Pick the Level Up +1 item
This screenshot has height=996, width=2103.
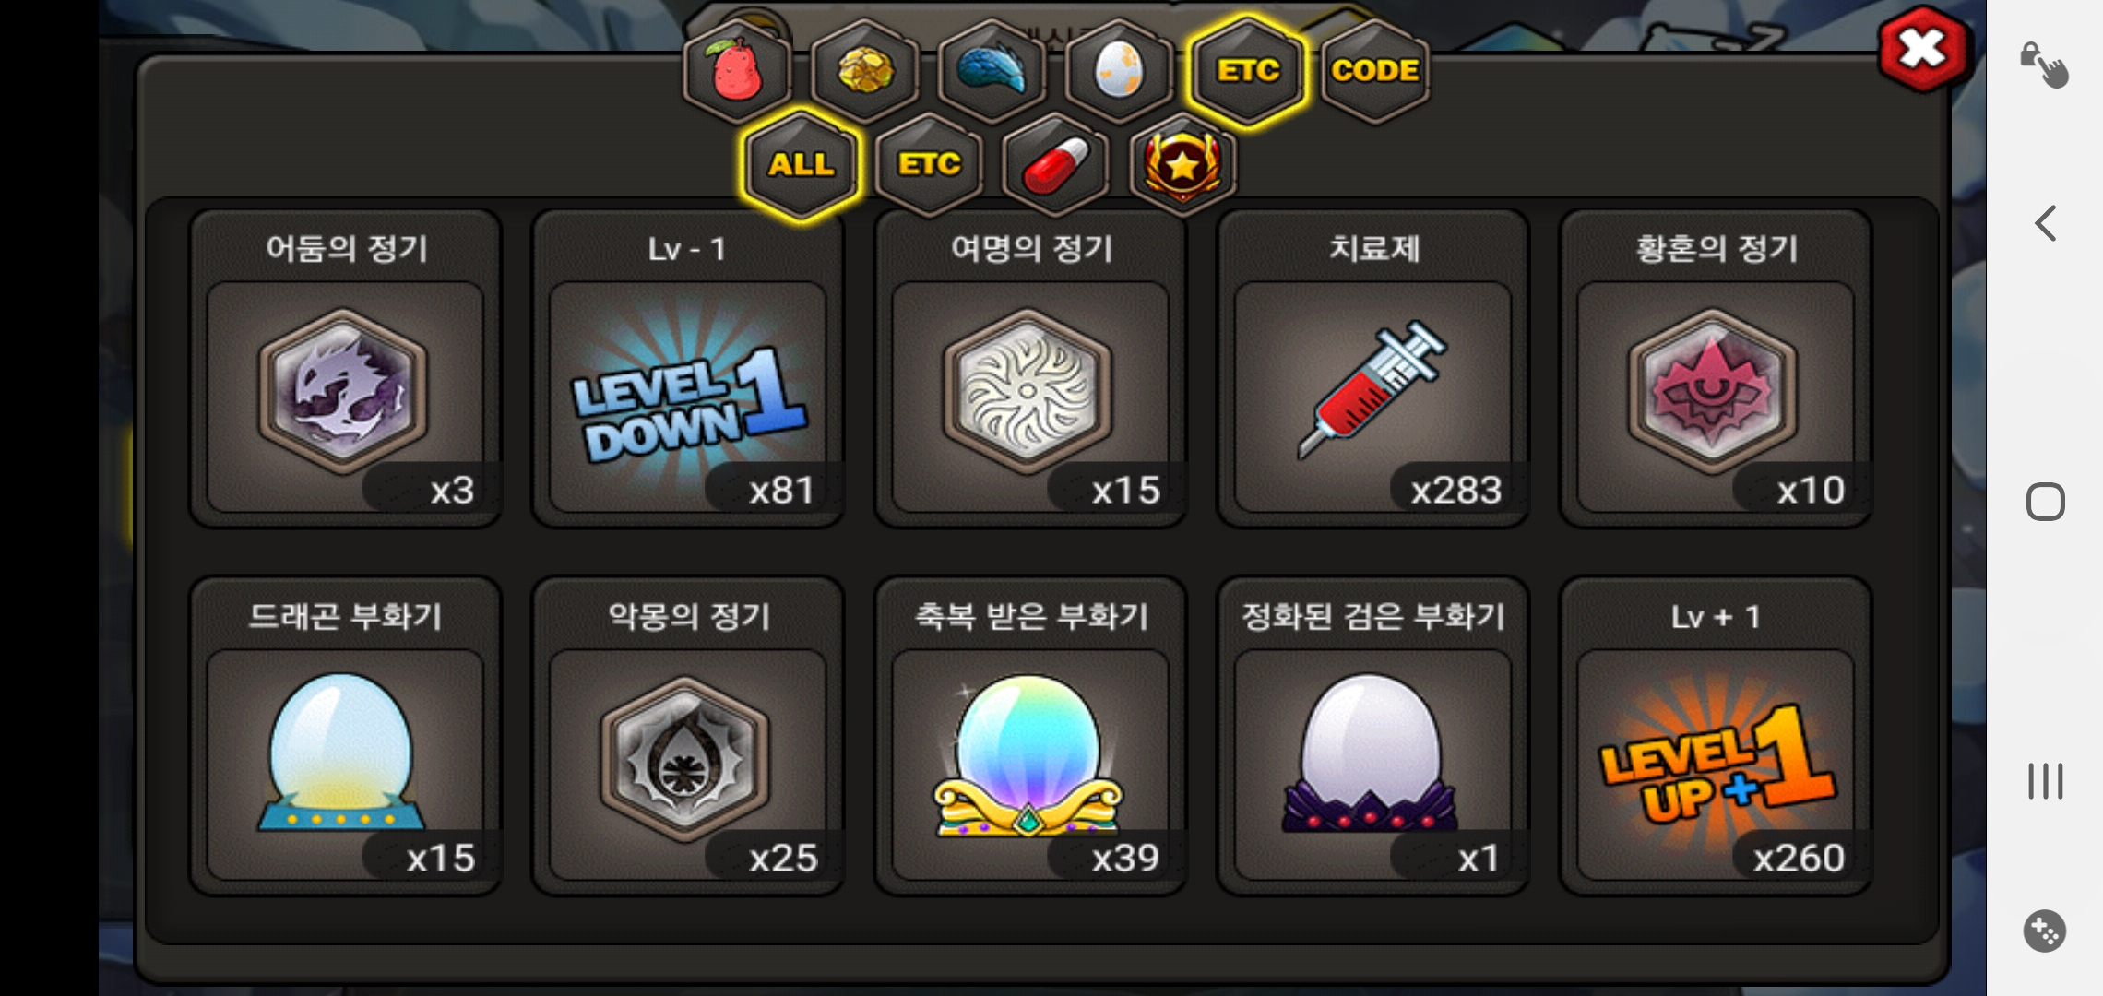(x=1716, y=736)
